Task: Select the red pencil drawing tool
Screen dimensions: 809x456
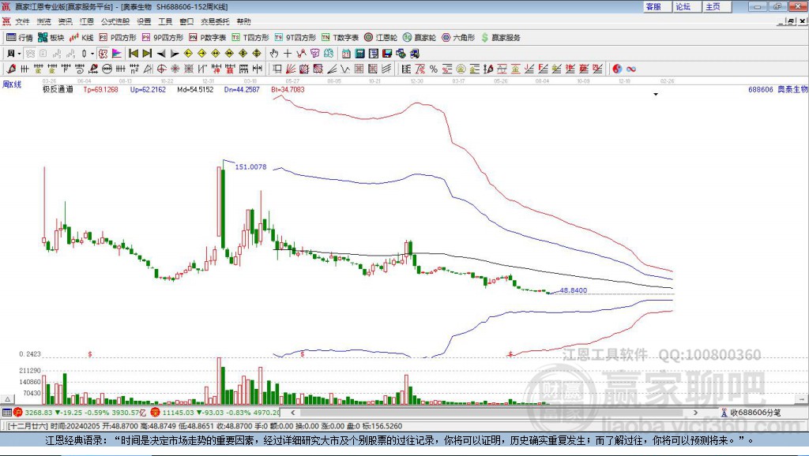Action: pos(11,69)
